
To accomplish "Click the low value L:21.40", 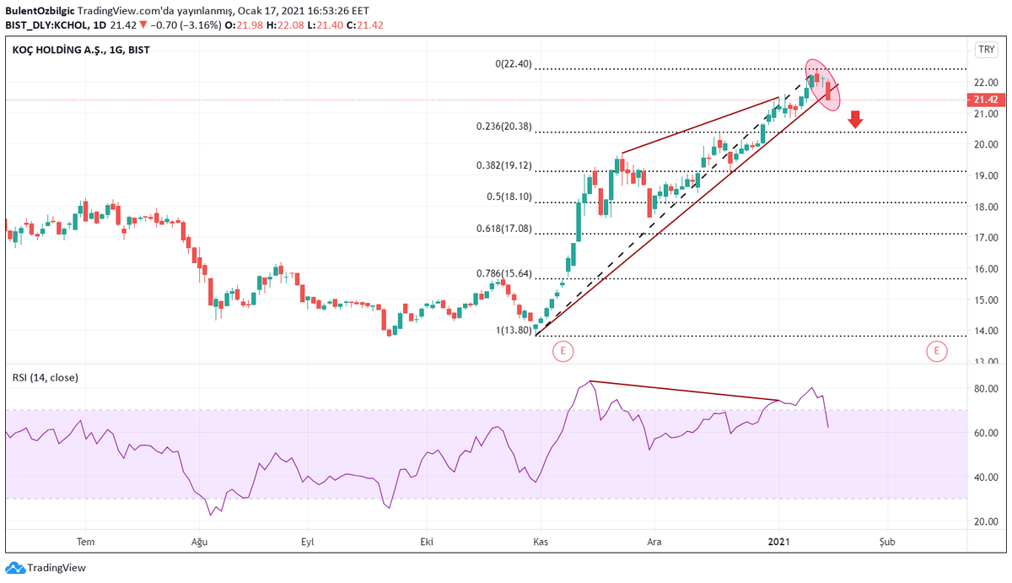I will click(326, 25).
